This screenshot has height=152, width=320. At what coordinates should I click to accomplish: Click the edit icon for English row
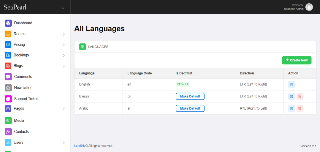292,85
